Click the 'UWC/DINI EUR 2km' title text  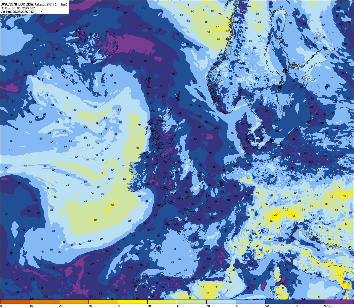coord(17,4)
